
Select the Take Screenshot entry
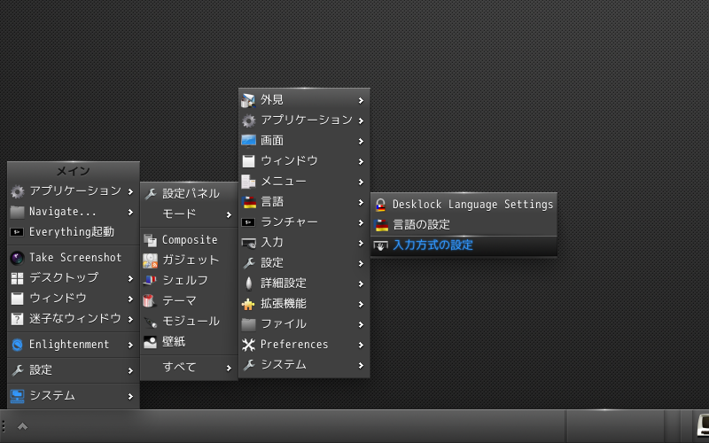(74, 258)
